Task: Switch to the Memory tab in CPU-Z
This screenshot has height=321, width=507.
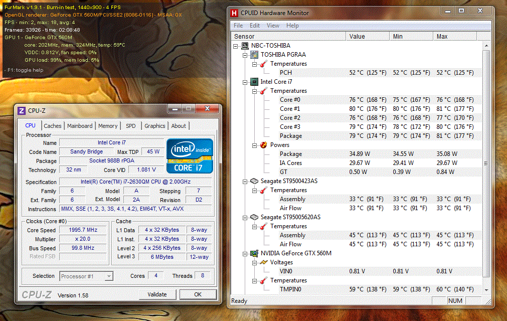Action: coord(108,126)
